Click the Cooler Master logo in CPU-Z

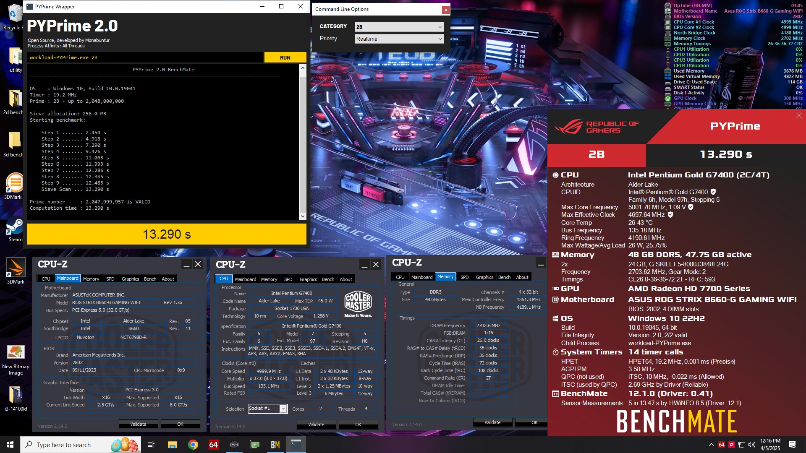[358, 304]
